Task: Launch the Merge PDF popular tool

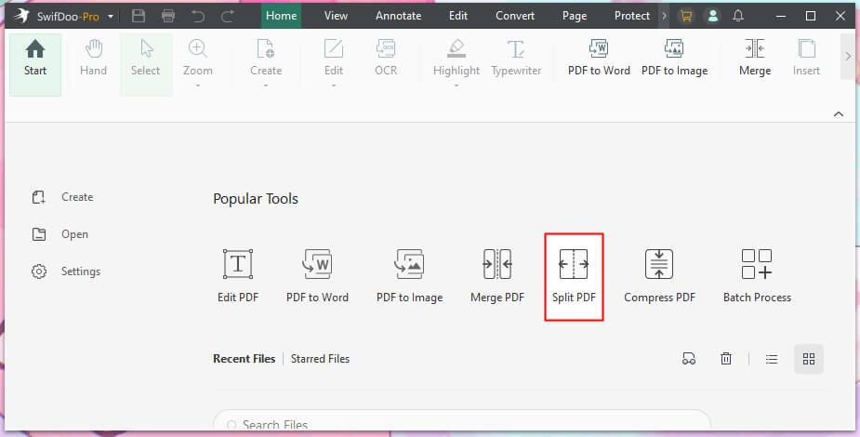Action: coord(496,276)
